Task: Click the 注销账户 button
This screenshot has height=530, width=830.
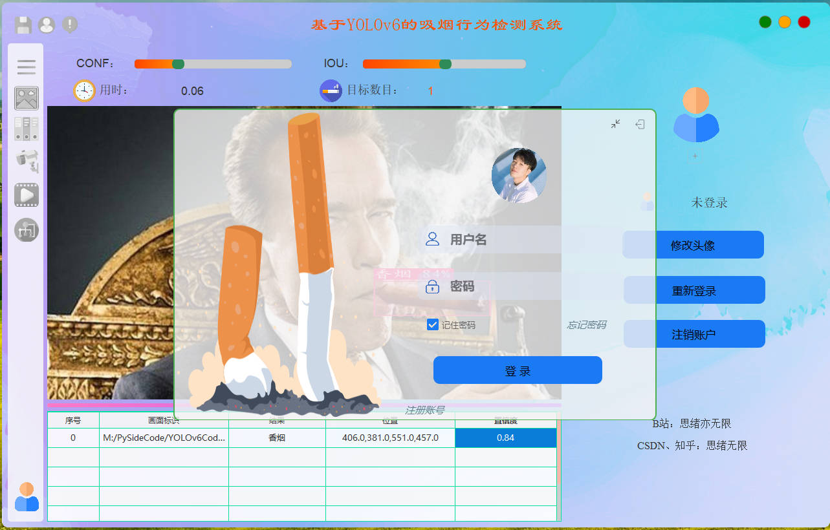Action: coord(694,334)
